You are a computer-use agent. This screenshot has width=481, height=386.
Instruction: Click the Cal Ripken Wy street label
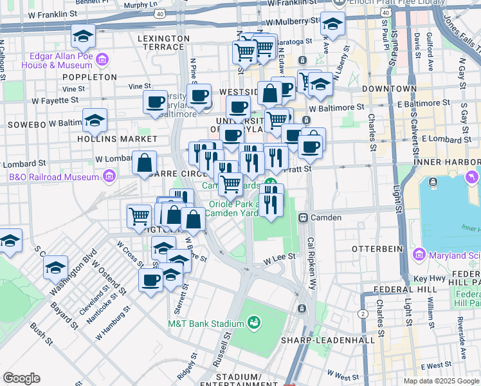pyautogui.click(x=311, y=263)
